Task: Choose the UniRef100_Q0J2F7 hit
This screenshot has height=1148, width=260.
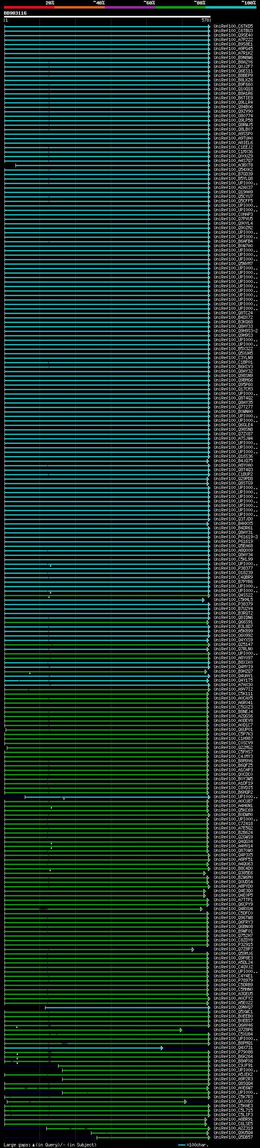Action: tap(233, 67)
